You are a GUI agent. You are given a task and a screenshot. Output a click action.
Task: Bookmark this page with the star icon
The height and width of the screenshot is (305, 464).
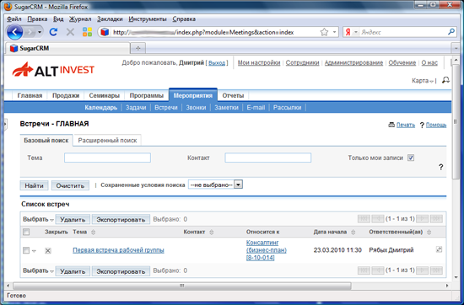click(324, 32)
